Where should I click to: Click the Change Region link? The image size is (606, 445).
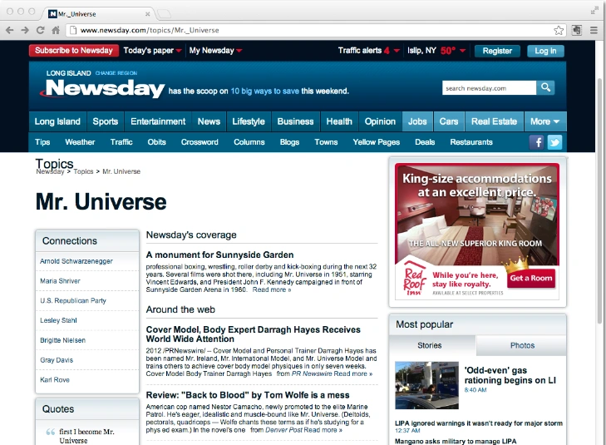point(116,73)
